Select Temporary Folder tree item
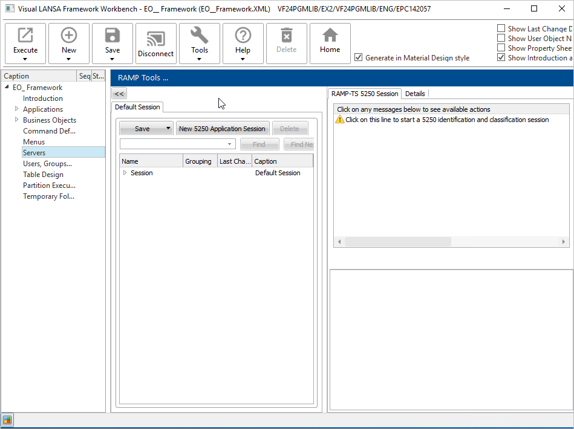Viewport: 574px width, 429px height. point(48,196)
